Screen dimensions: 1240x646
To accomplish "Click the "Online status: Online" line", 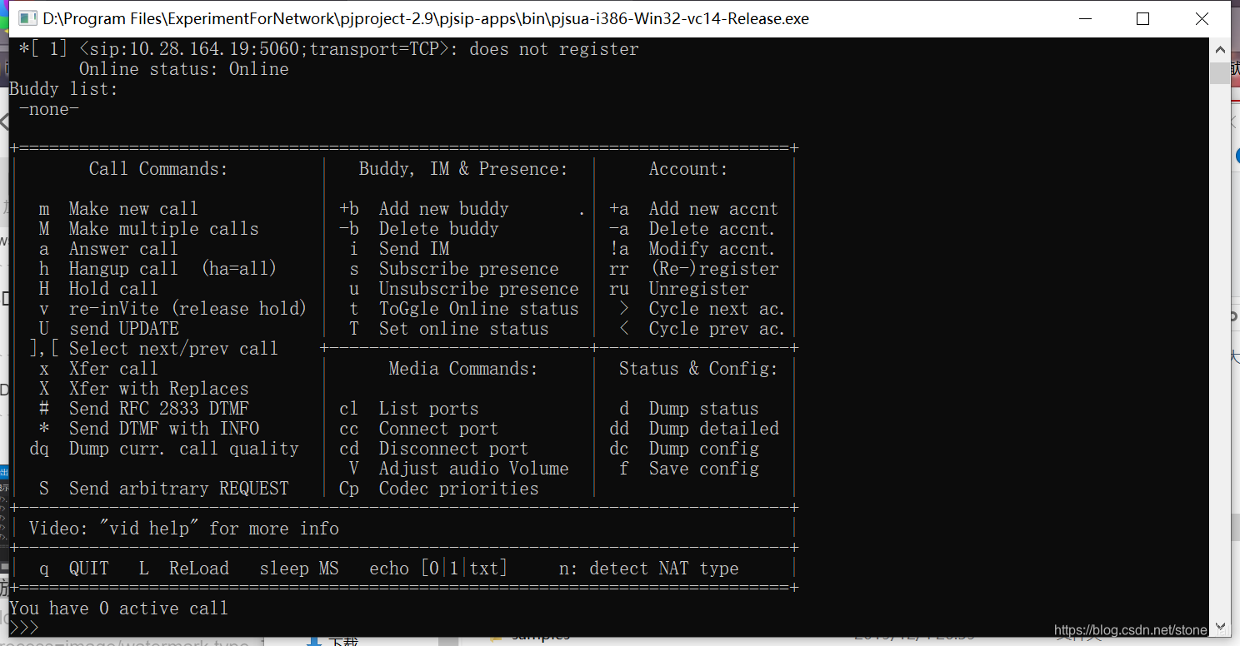I will 183,69.
